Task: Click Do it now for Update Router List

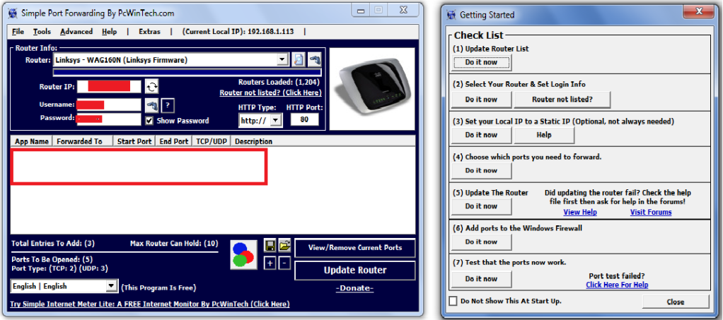Action: tap(481, 62)
